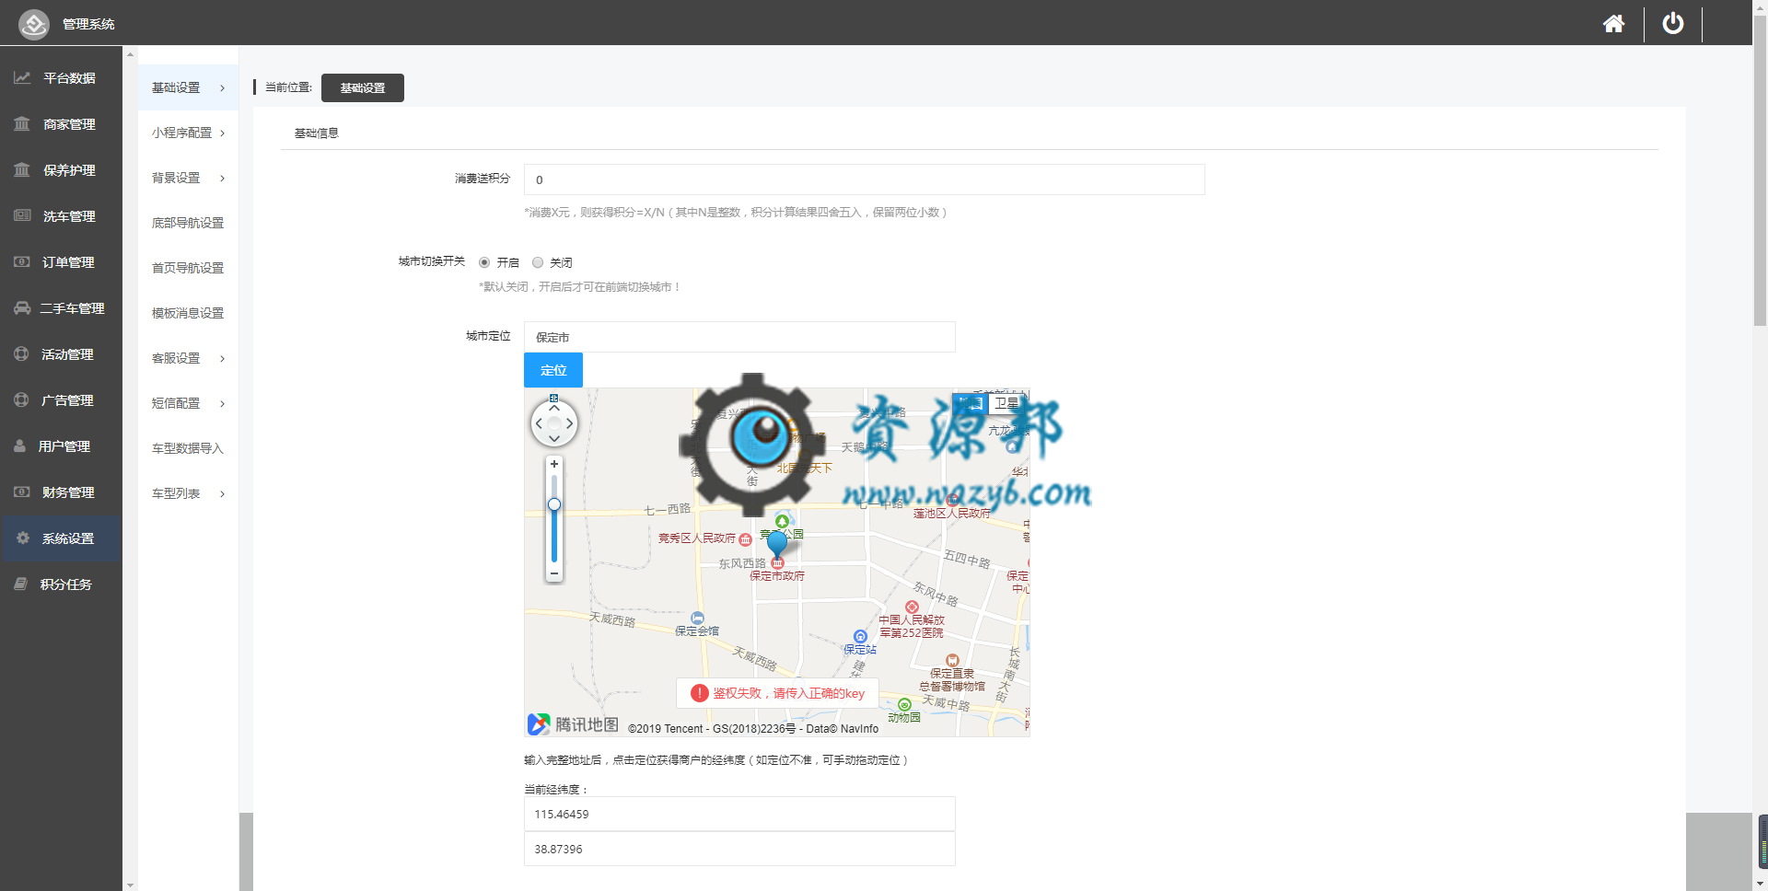Expand the 车型列表 submenu arrow
1768x891 pixels.
pyautogui.click(x=223, y=494)
